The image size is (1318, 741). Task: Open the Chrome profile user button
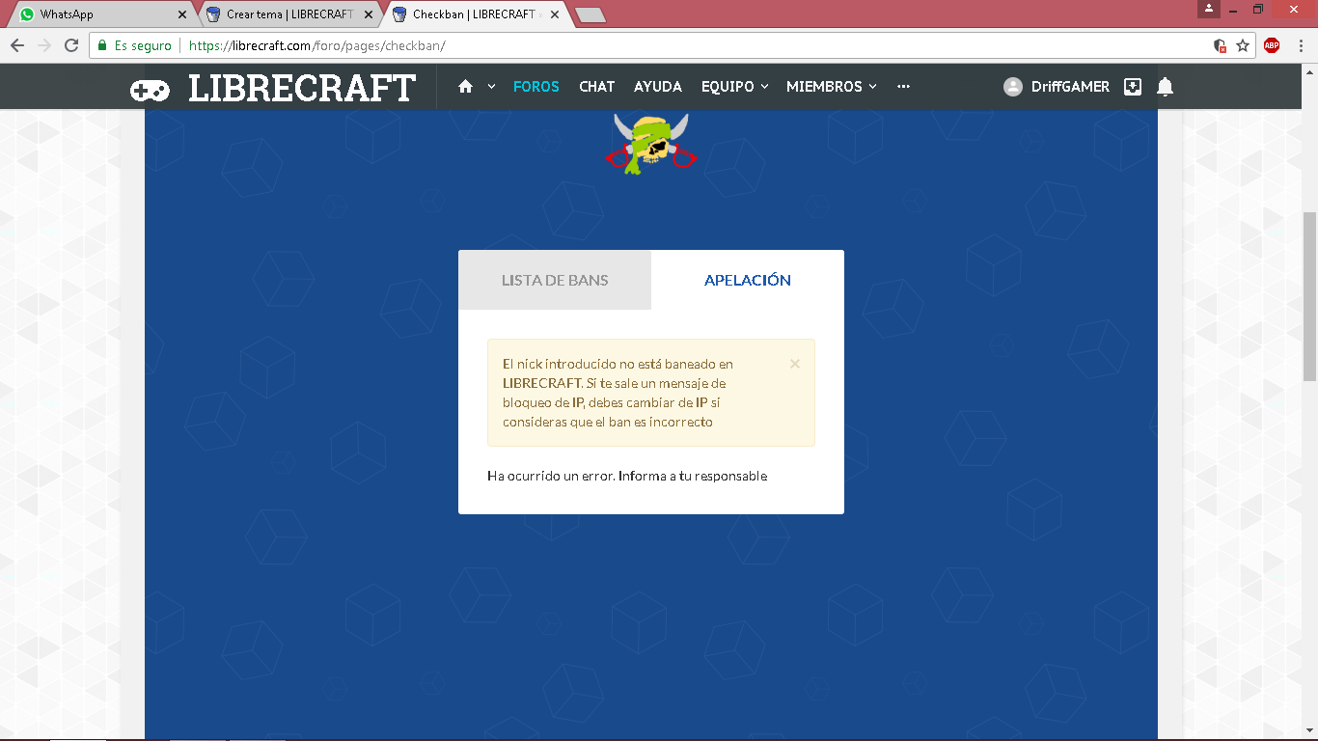tap(1208, 9)
